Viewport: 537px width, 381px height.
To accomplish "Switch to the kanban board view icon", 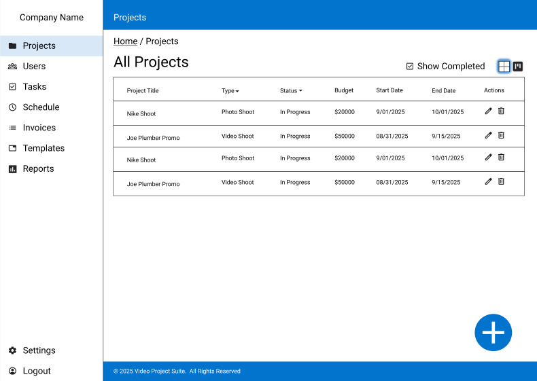I will pyautogui.click(x=518, y=66).
